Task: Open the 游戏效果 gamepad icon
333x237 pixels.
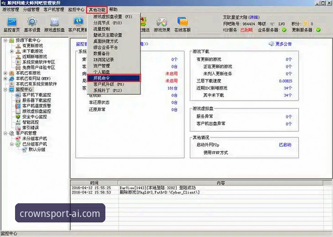Action: pos(162,22)
